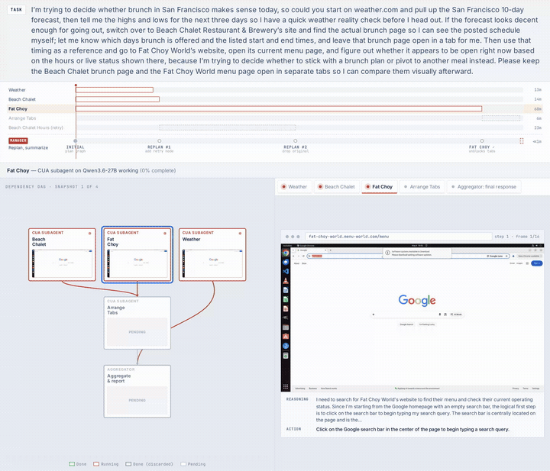The height and width of the screenshot is (471, 550).
Task: Click the TASK badge at top
Action: pyautogui.click(x=16, y=9)
